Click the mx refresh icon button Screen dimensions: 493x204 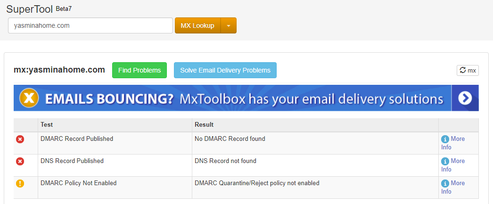click(468, 70)
